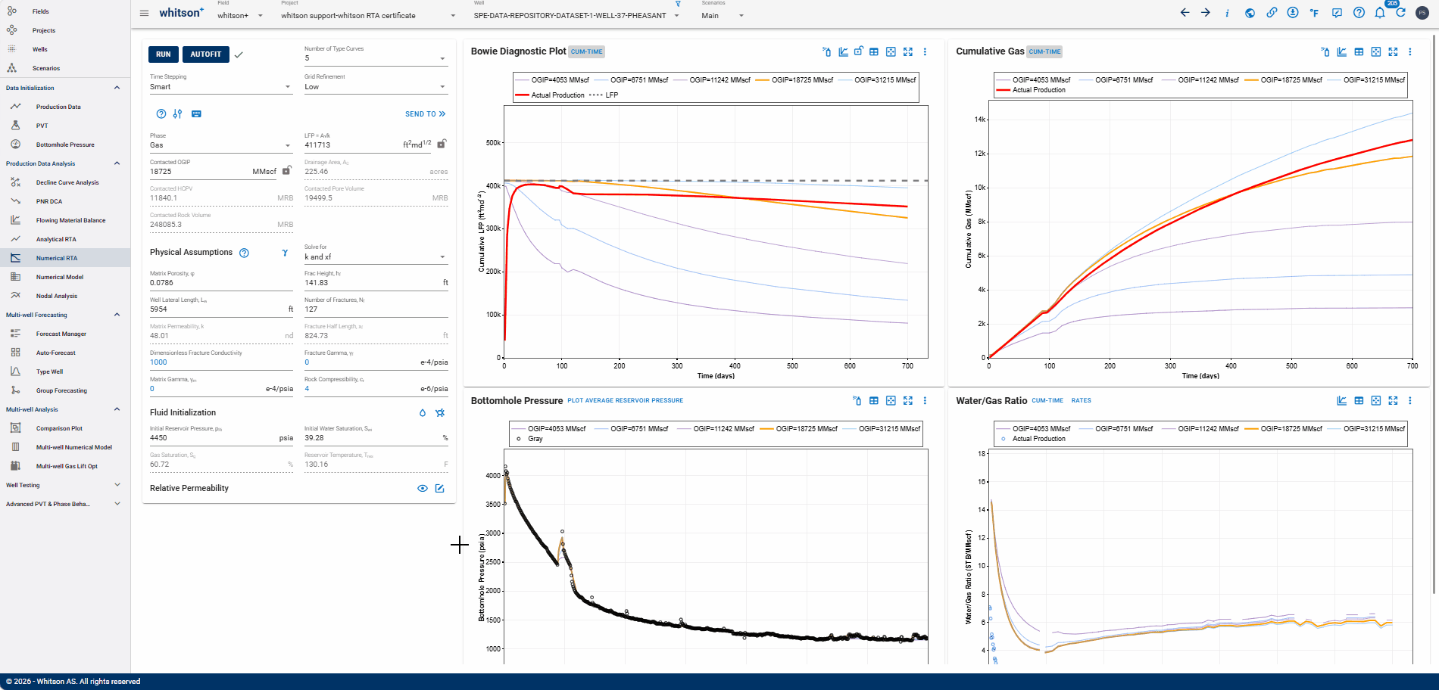This screenshot has height=690, width=1439.
Task: Click the spray-can style icon on Bowie plot
Action: [826, 51]
